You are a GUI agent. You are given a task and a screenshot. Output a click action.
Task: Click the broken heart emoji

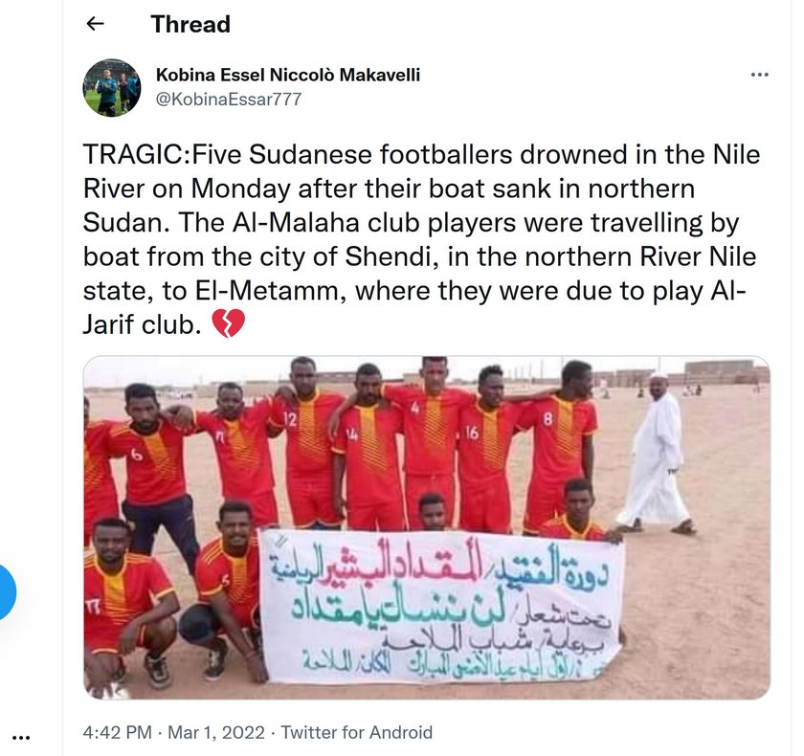229,323
